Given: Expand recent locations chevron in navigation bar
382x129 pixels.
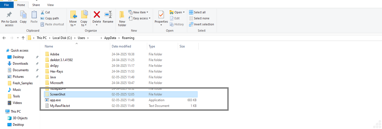Looking at the screenshot, I should pyautogui.click(x=18, y=38).
